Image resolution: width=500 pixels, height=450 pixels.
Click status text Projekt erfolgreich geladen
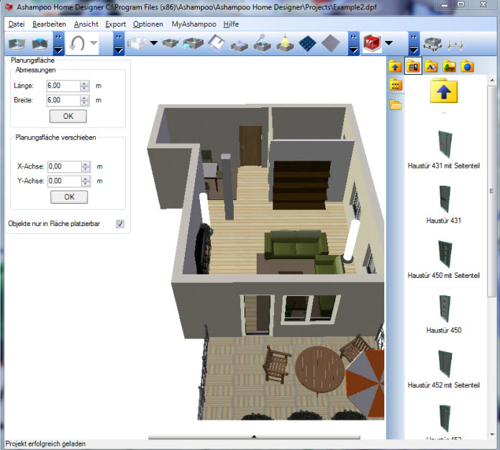tap(45, 444)
